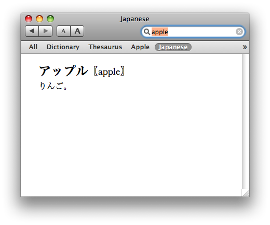Click the search field containing apple
270x225 pixels.
point(193,32)
